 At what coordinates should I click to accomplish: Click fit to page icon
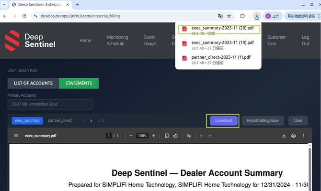[167, 136]
